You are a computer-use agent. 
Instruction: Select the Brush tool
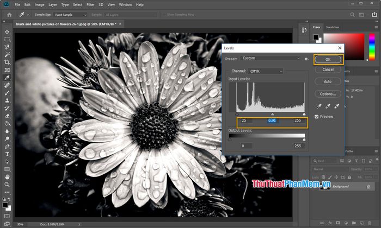[x=7, y=93]
